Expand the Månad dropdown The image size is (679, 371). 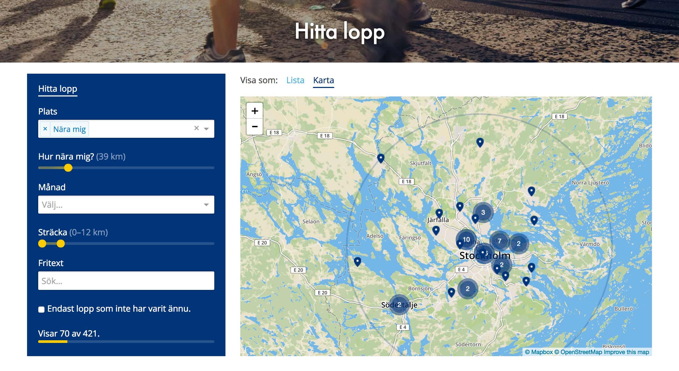[206, 205]
